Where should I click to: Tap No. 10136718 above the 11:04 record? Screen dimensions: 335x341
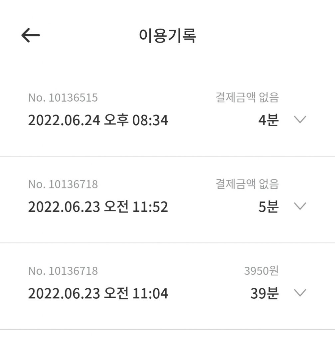click(63, 271)
